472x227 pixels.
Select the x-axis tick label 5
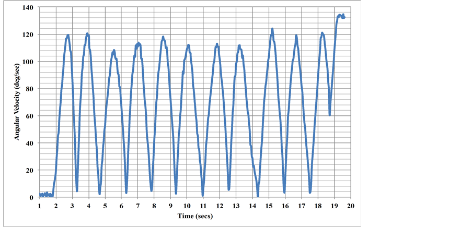coord(105,206)
